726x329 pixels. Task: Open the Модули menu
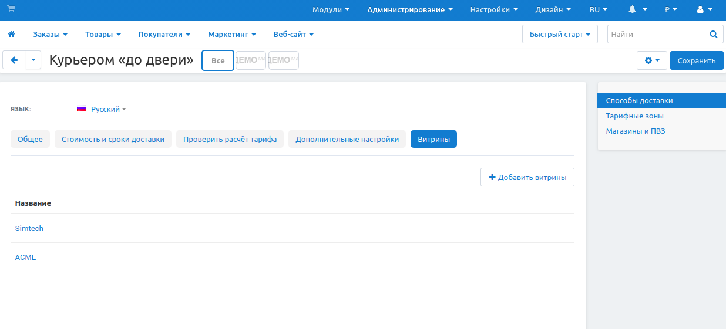pos(331,10)
